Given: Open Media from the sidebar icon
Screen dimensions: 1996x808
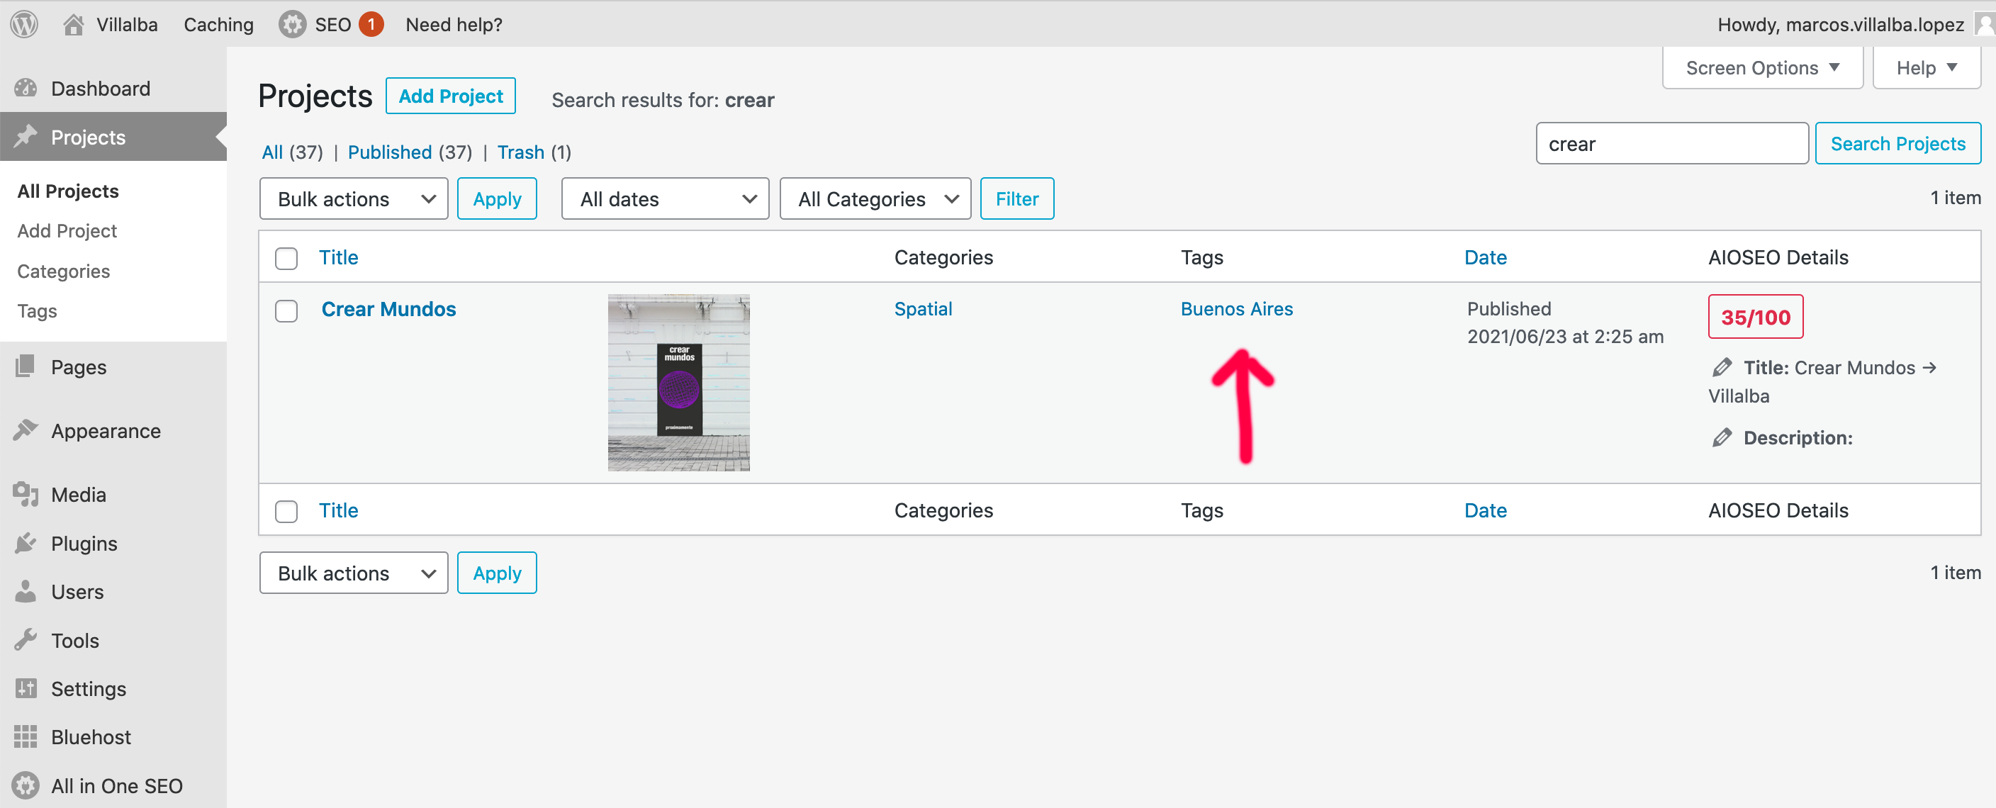Looking at the screenshot, I should 26,494.
